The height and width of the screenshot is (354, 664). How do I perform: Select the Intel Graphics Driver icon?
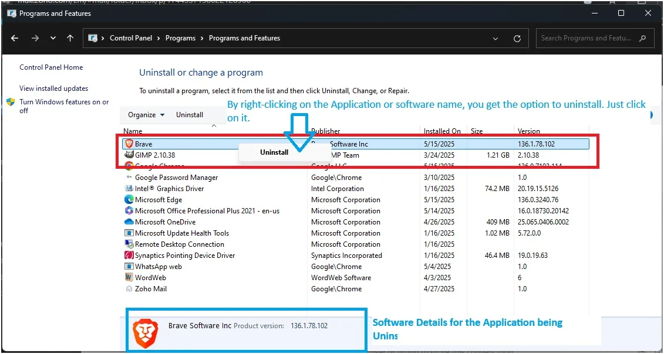click(x=129, y=189)
